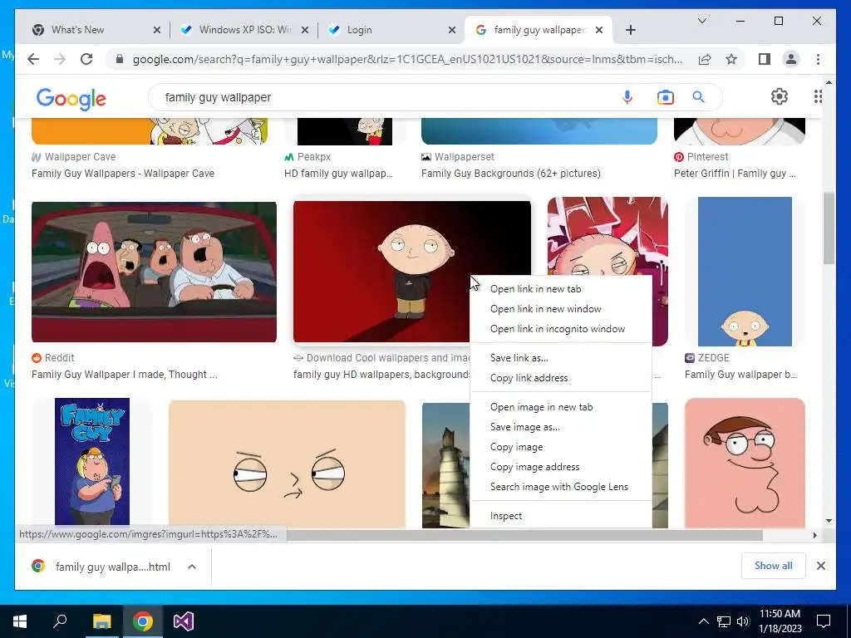The width and height of the screenshot is (851, 638).
Task: Toggle the browser side panel icon
Action: 765,59
